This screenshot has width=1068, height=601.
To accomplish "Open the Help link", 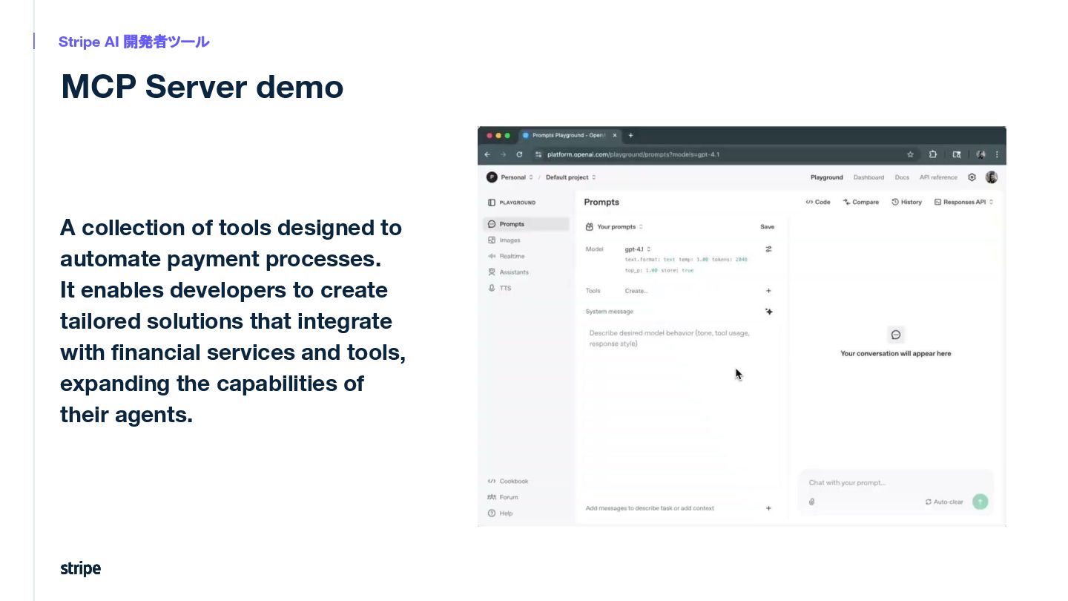I will coord(500,513).
